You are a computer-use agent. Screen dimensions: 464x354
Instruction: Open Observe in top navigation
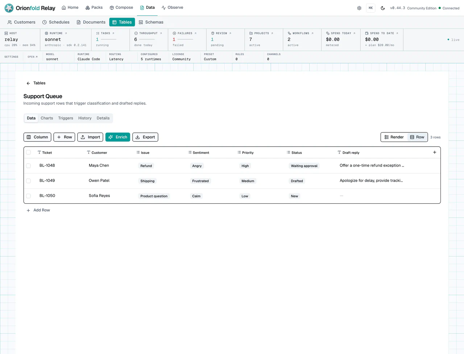click(172, 8)
